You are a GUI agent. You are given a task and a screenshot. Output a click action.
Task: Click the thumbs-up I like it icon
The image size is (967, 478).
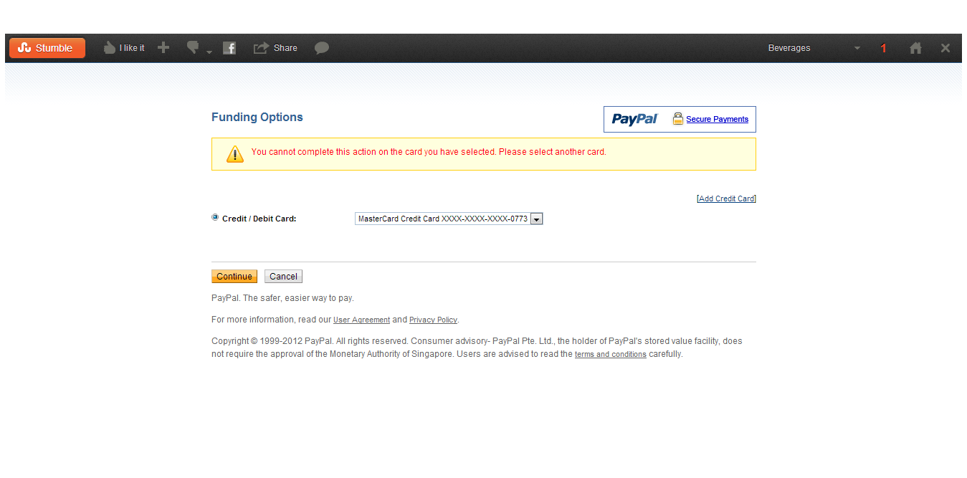110,48
